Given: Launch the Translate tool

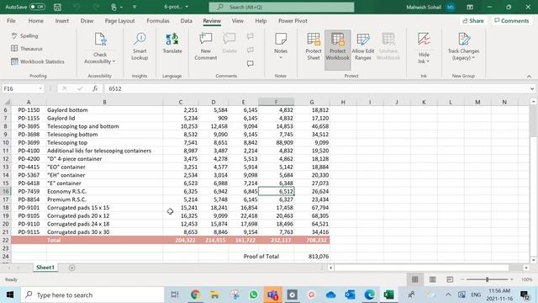Looking at the screenshot, I should tap(172, 43).
